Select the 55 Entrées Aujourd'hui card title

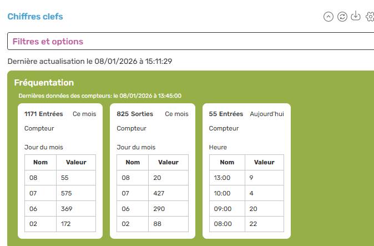coord(226,114)
